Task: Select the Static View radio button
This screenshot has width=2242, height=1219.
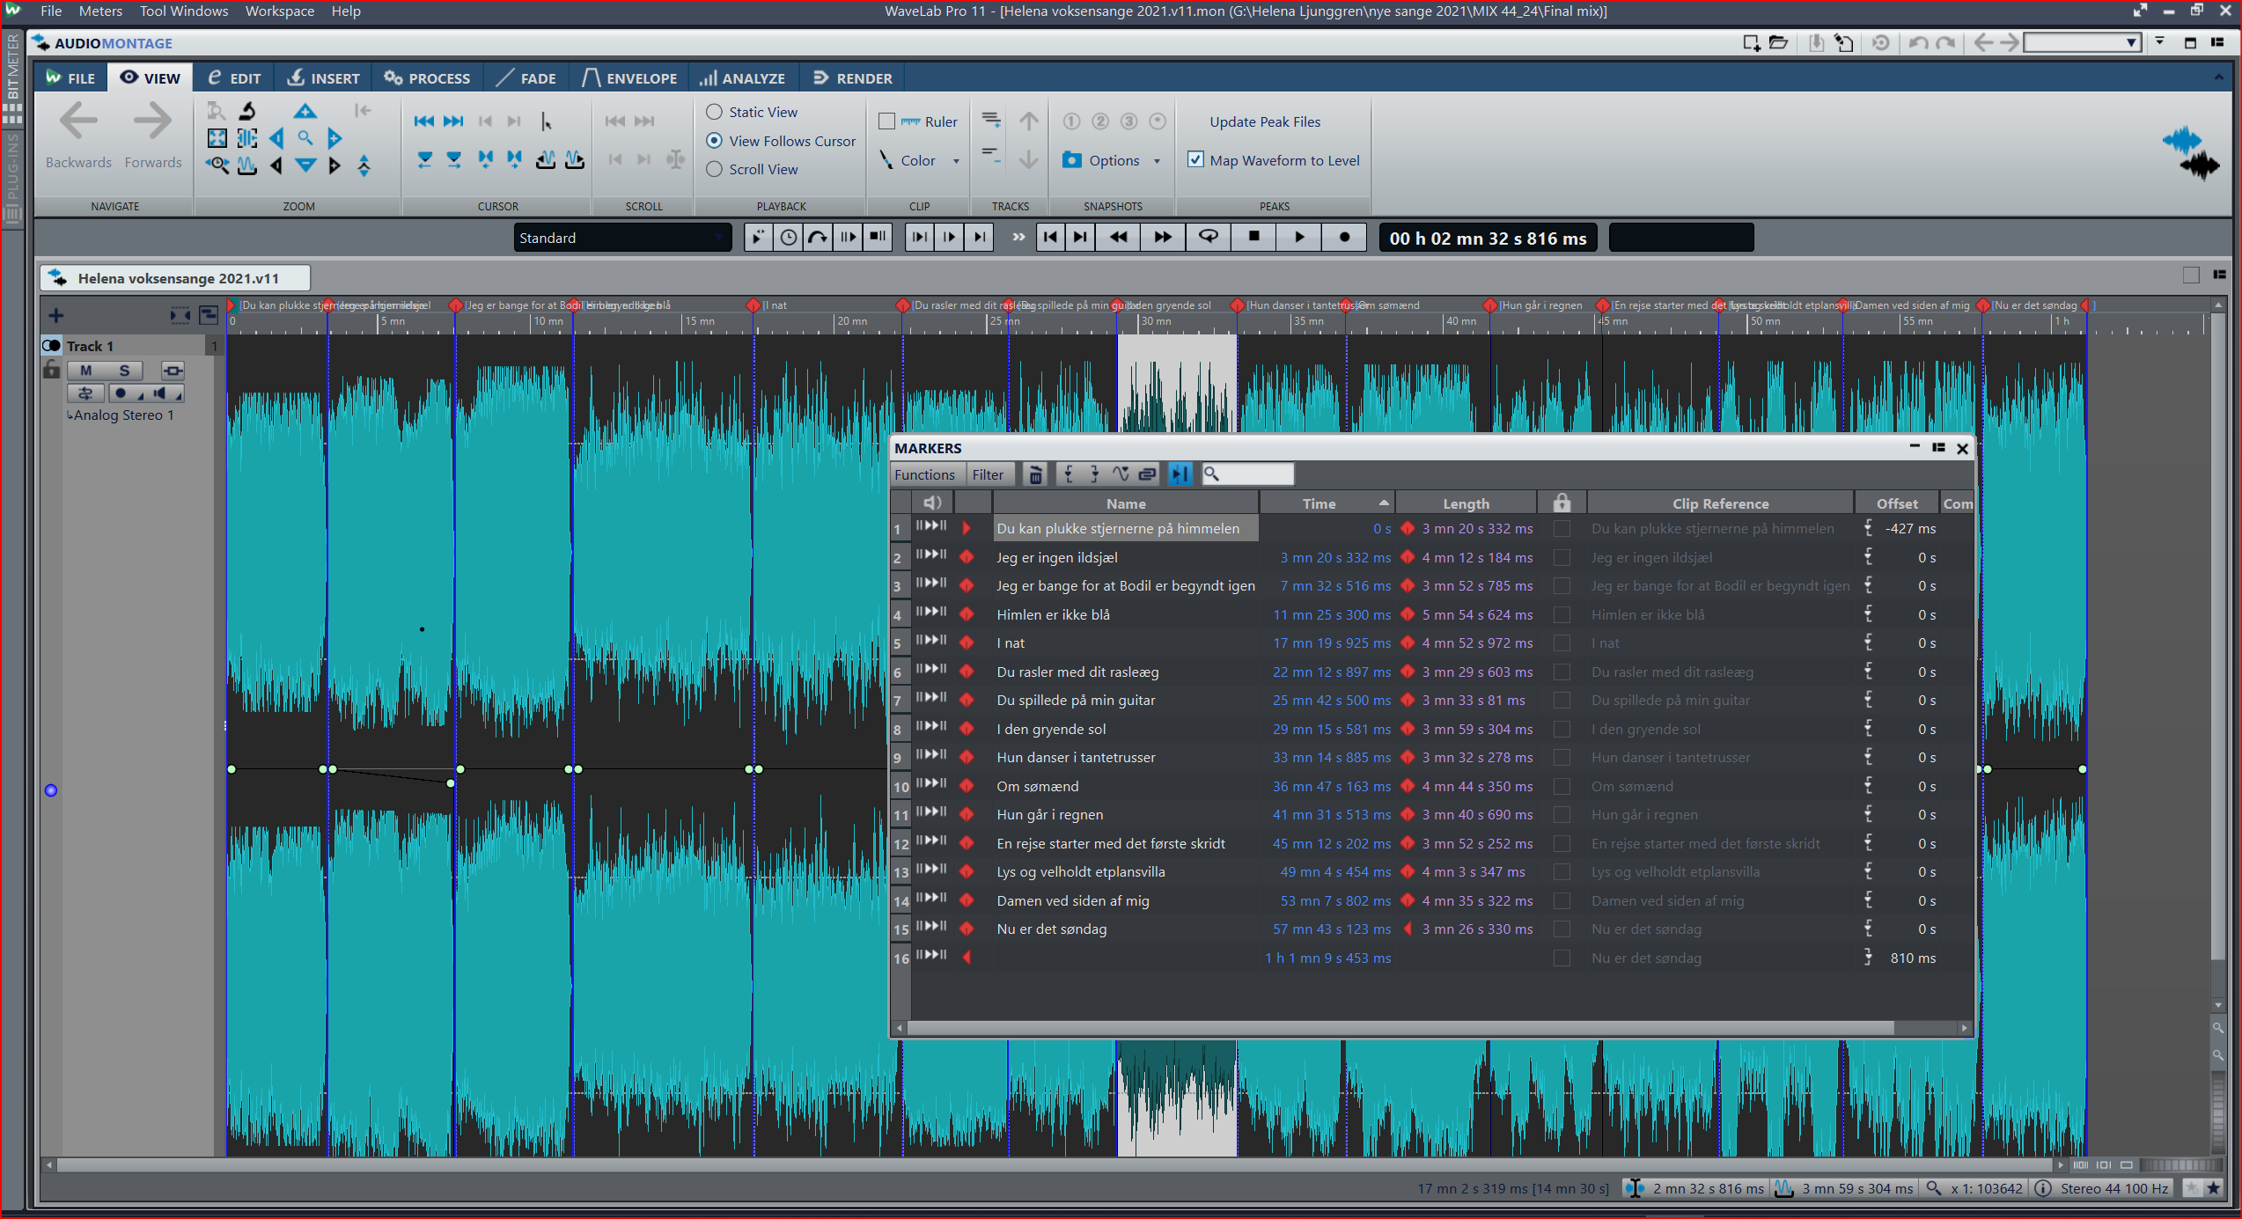Action: (715, 112)
